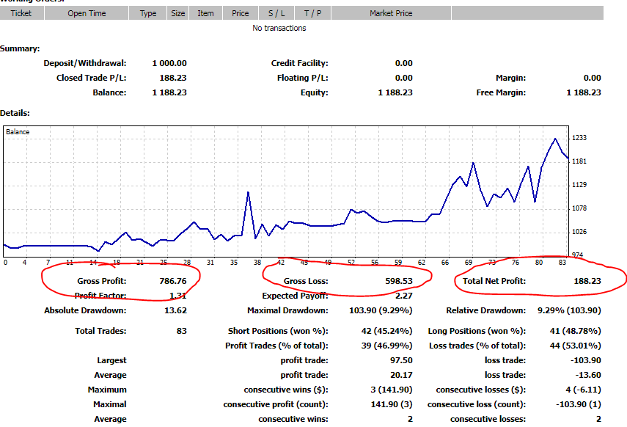Viewport: 627px width, 427px height.
Task: Click the Closed Trade P/L value 188.23
Action: [x=173, y=78]
